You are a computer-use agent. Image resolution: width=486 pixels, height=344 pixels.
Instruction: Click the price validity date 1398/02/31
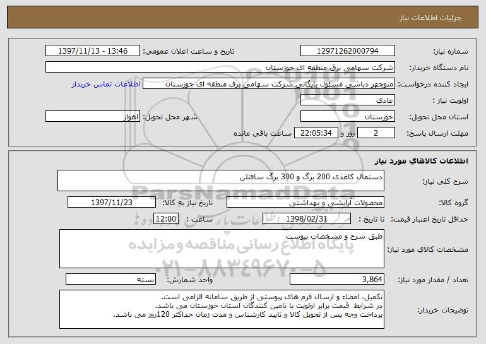coord(307,219)
